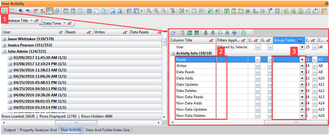The image size is (329, 135).
Task: Click the filter icon on the User column header
Action: coord(61,32)
